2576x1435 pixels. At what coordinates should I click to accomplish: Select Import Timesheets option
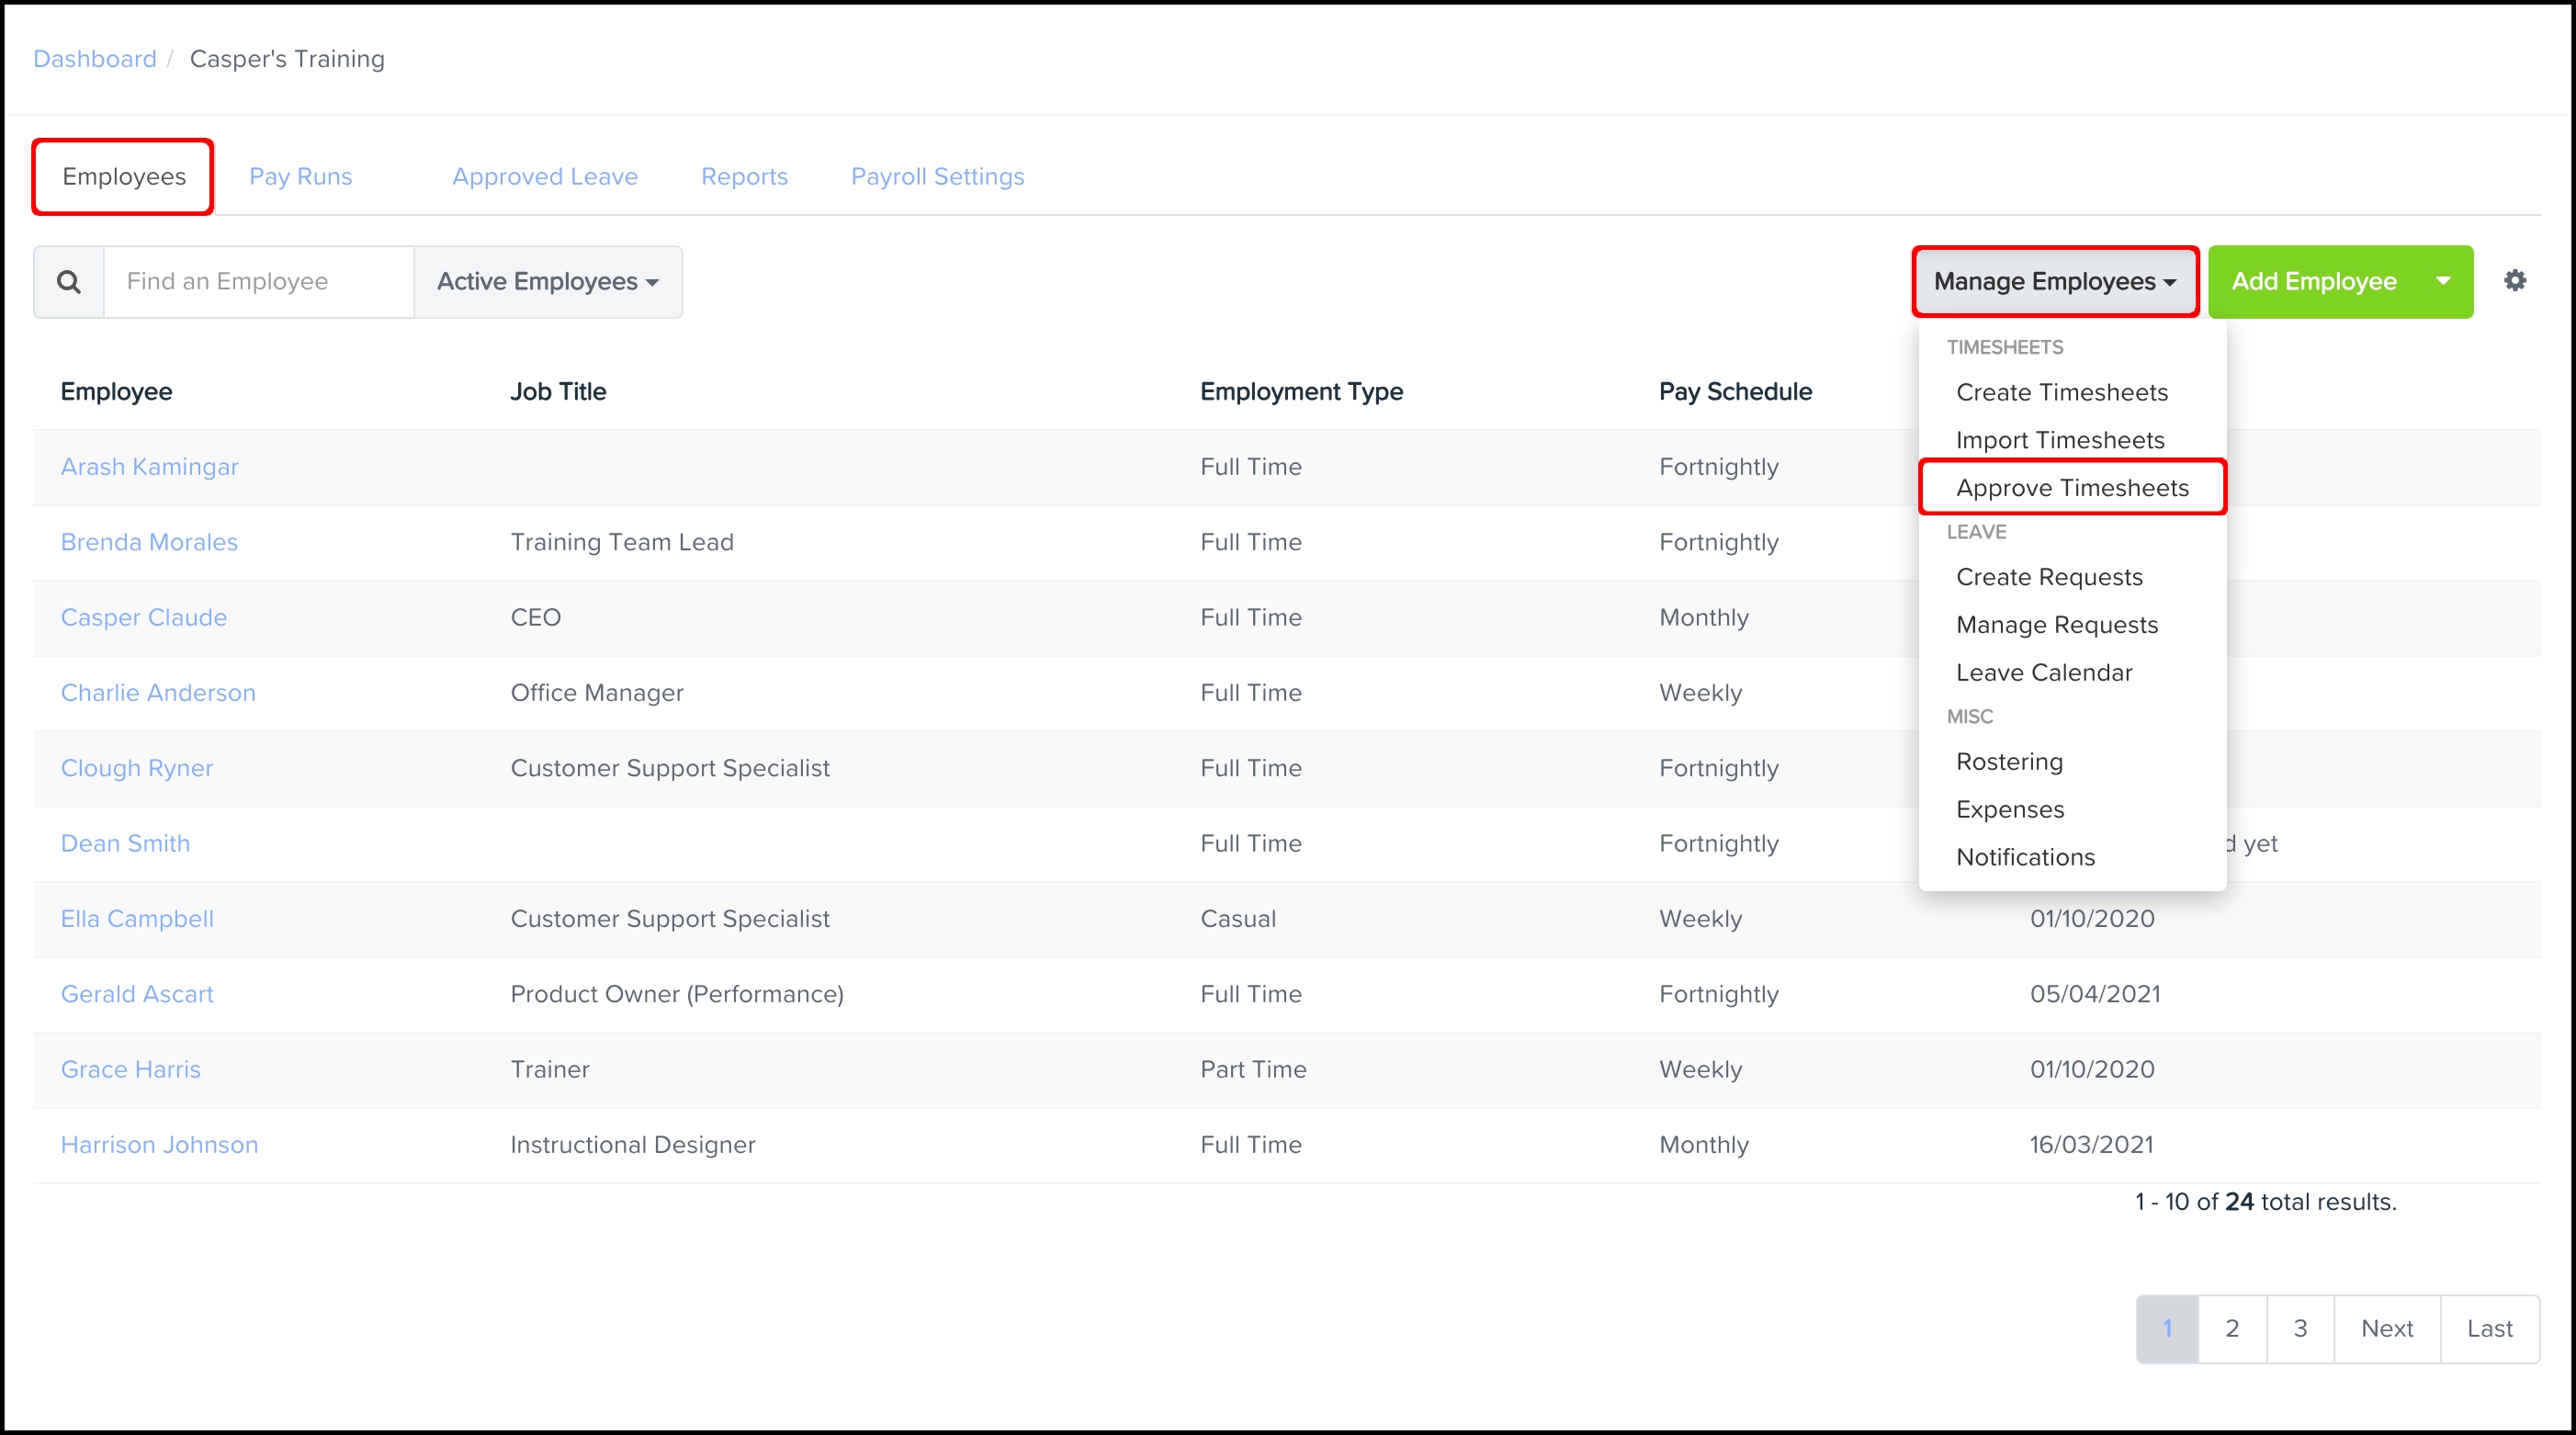pyautogui.click(x=2059, y=440)
